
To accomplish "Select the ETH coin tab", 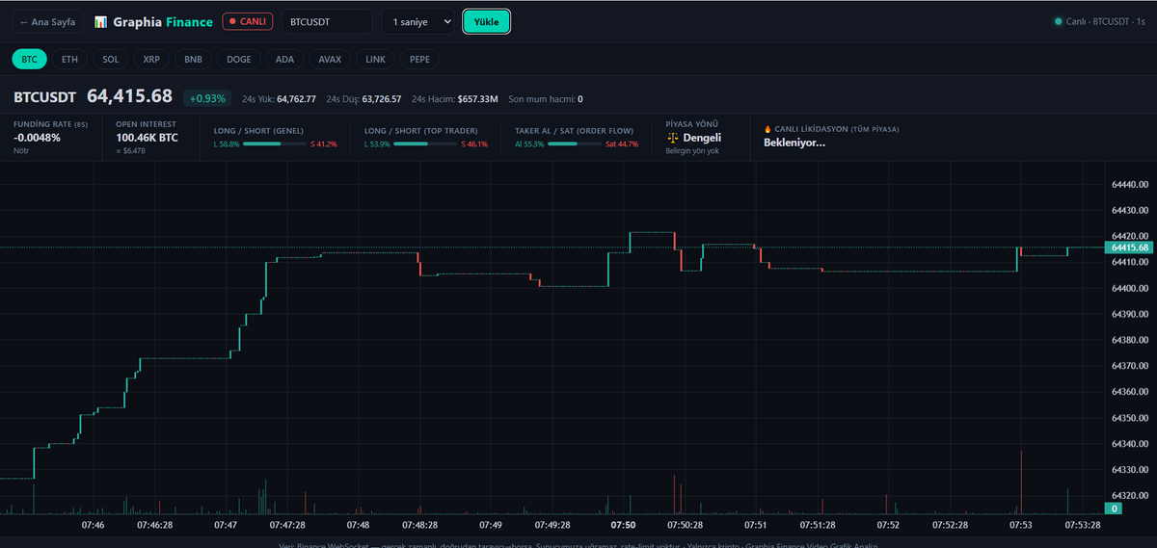I will pyautogui.click(x=69, y=59).
